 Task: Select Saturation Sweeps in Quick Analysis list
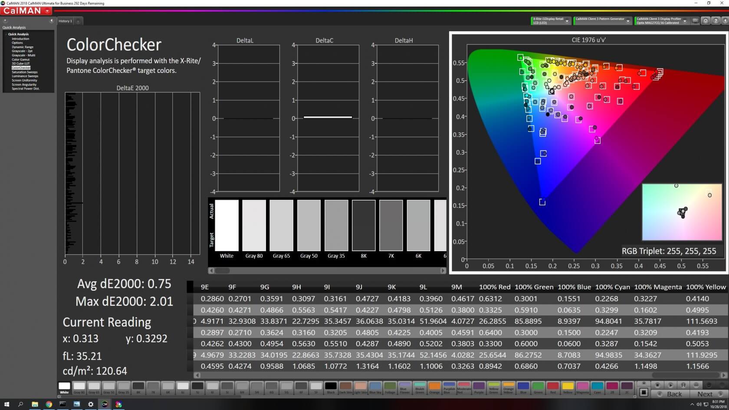click(25, 72)
